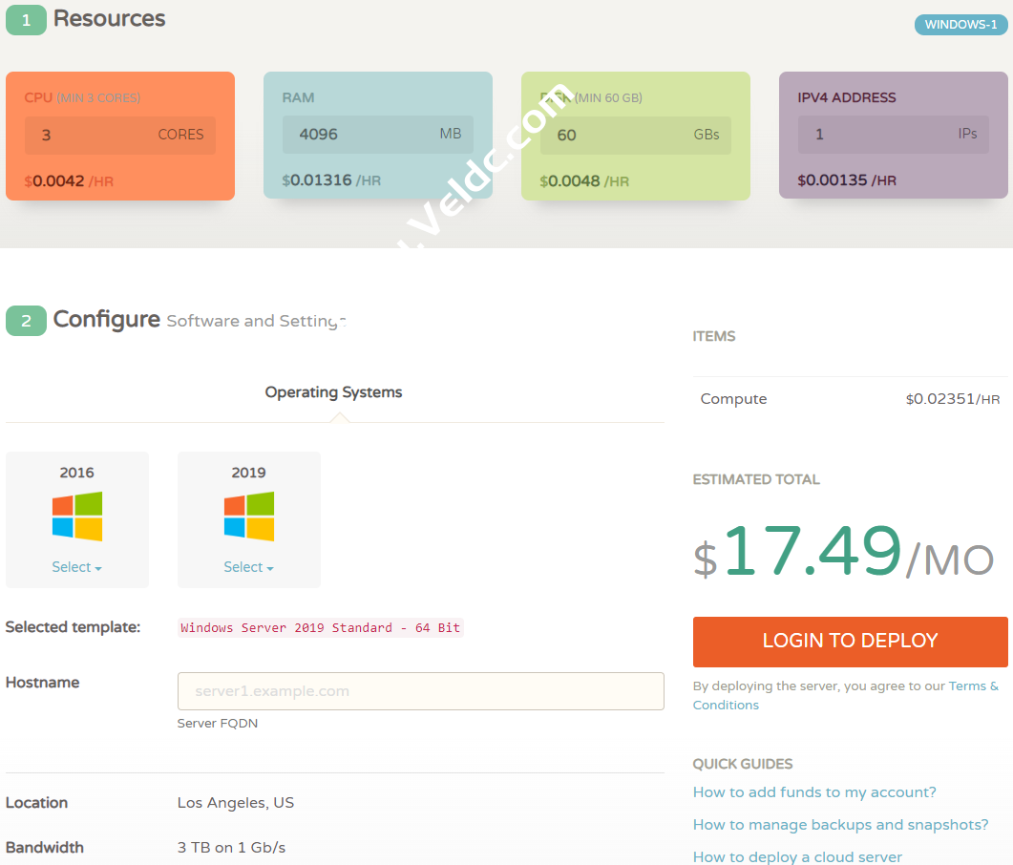Click the step 1 Resources badge

26,20
